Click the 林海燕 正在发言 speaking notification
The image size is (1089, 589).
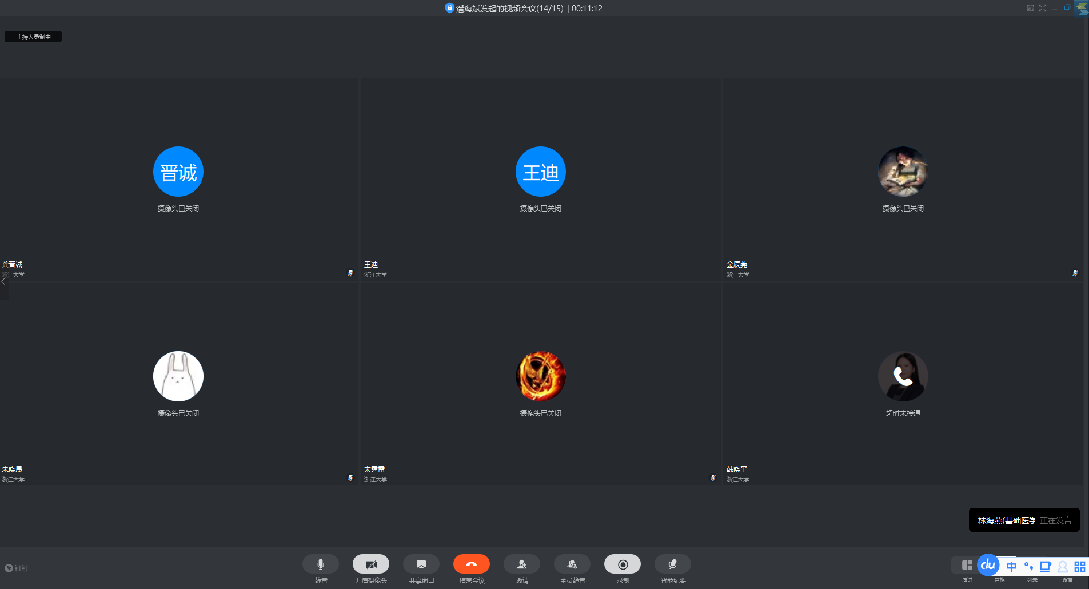pyautogui.click(x=1024, y=520)
